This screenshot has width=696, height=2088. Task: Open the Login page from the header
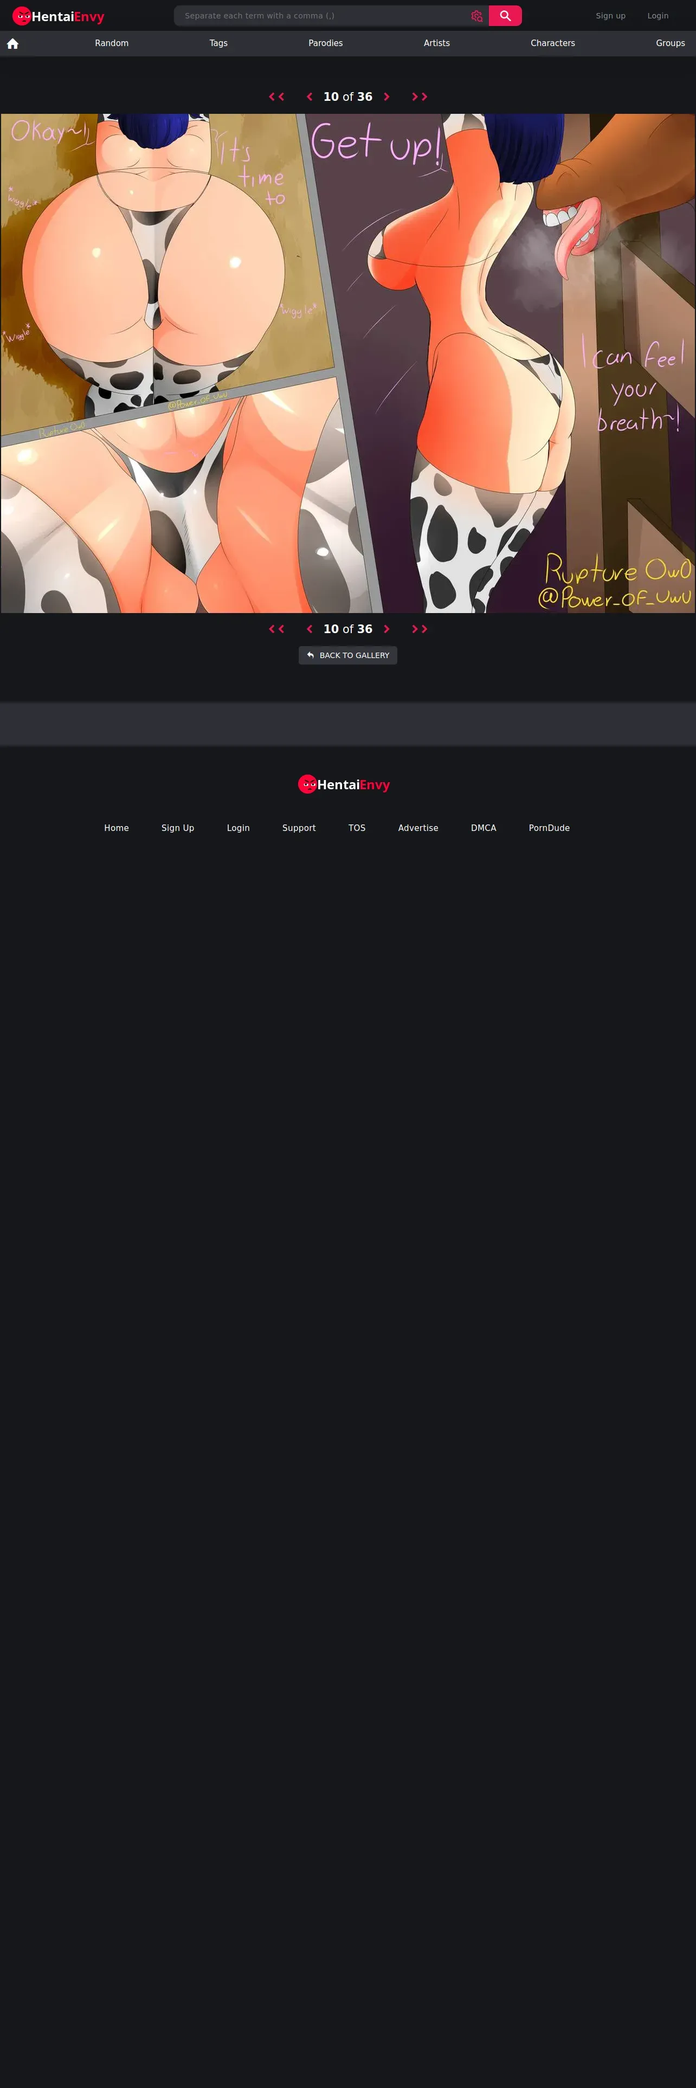[657, 15]
